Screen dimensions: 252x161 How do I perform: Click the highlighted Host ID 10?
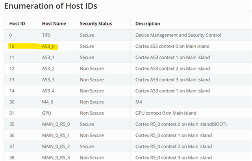click(13, 46)
